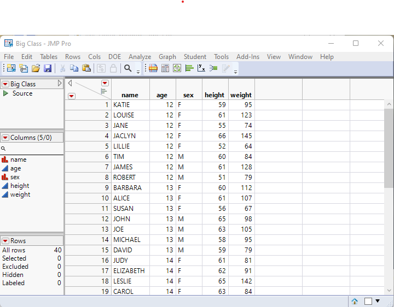Open the Fit Model icon
This screenshot has height=307, width=394.
tap(213, 68)
